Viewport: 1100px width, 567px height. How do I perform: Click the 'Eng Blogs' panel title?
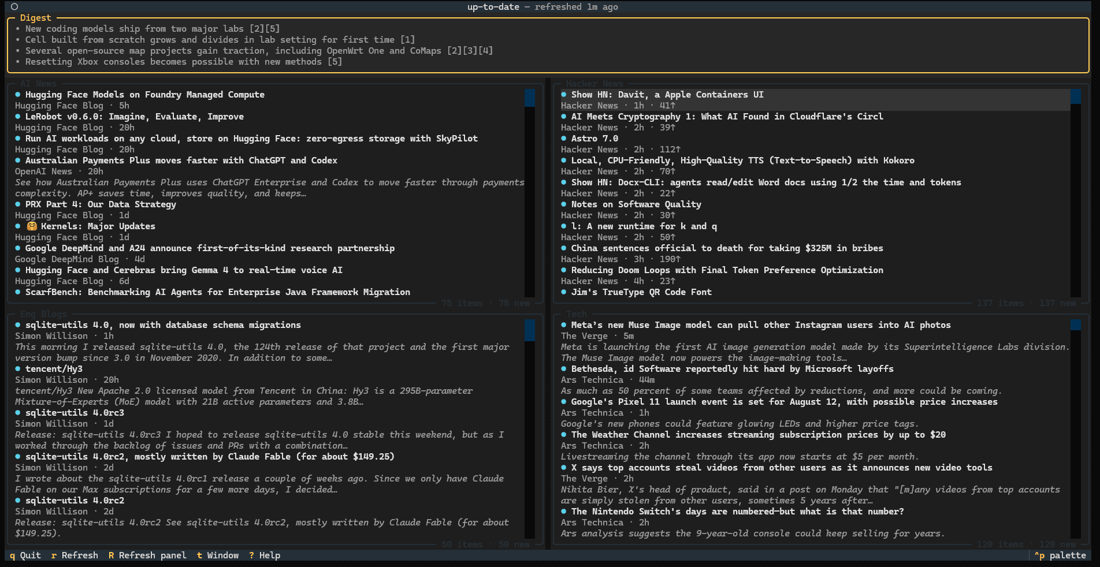click(43, 314)
